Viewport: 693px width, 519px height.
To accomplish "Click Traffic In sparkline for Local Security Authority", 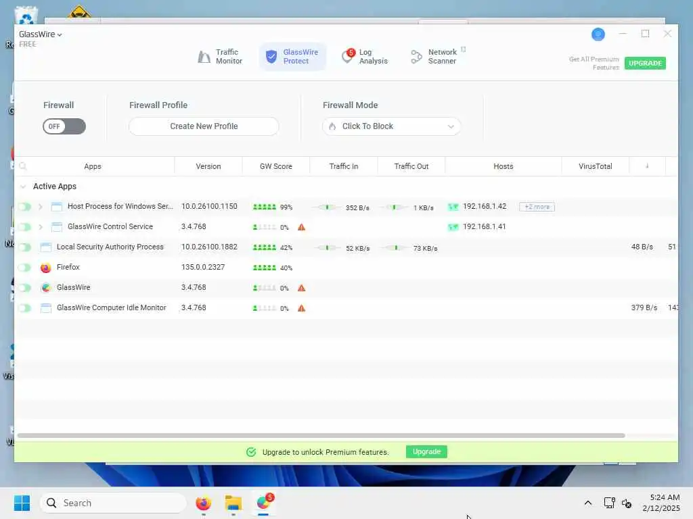I will coord(327,248).
